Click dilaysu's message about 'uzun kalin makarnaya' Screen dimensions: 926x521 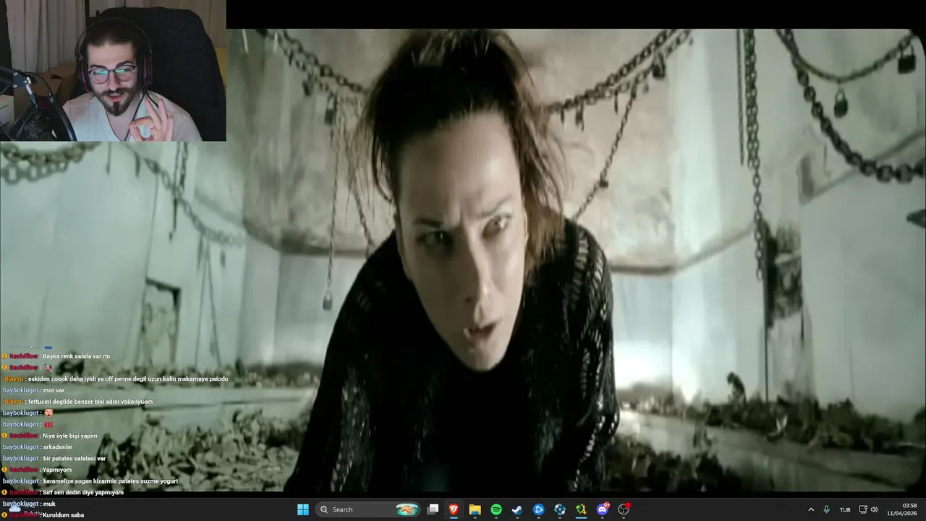click(x=128, y=378)
